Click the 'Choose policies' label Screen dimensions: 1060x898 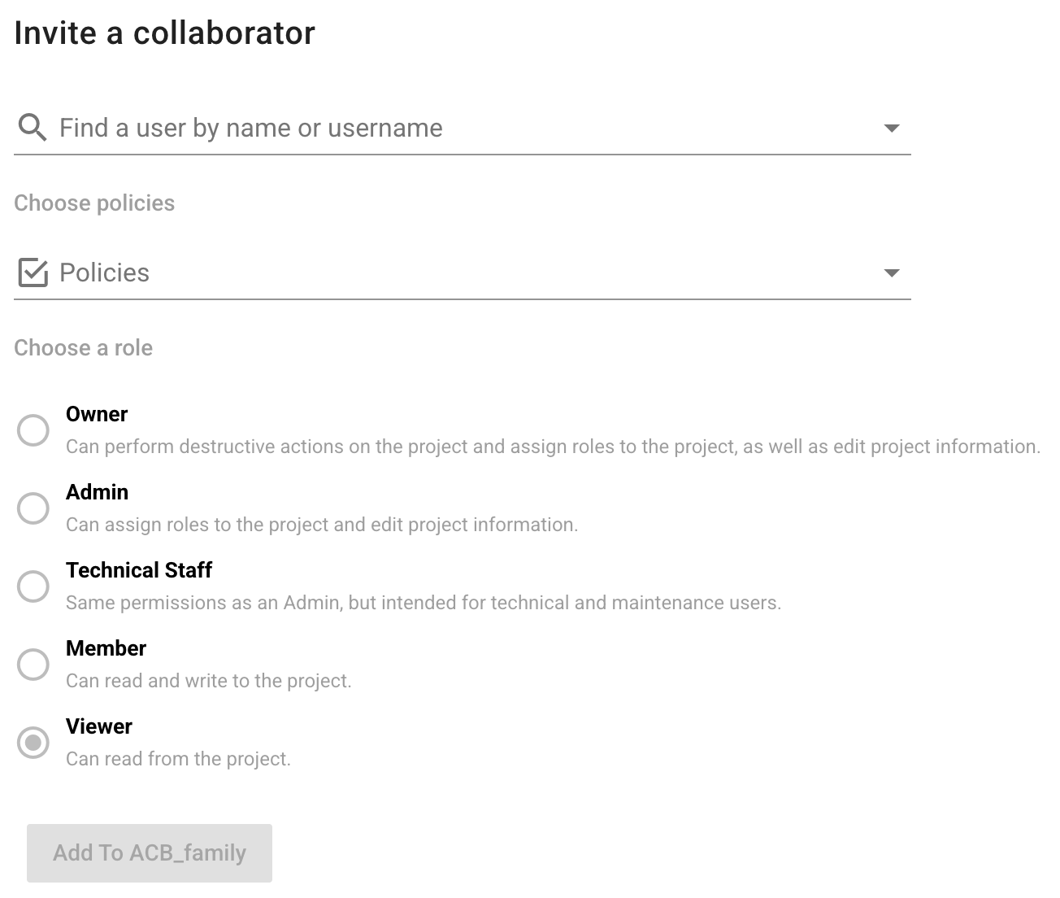point(94,203)
